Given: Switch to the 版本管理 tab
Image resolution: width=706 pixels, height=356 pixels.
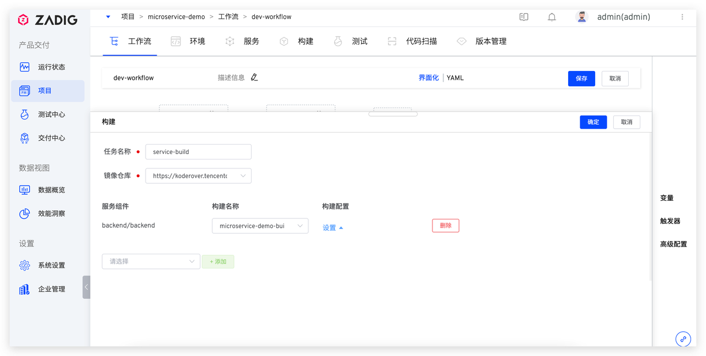Looking at the screenshot, I should point(482,41).
